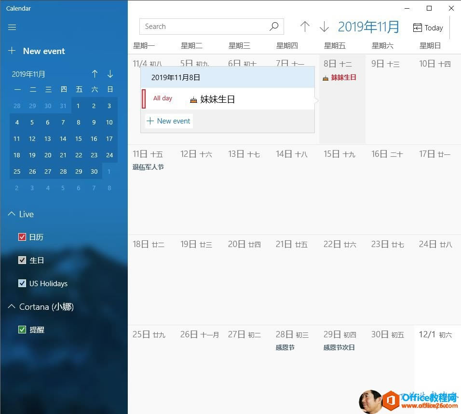Image resolution: width=461 pixels, height=414 pixels.
Task: Select the 22日 day cell
Action: (x=342, y=280)
